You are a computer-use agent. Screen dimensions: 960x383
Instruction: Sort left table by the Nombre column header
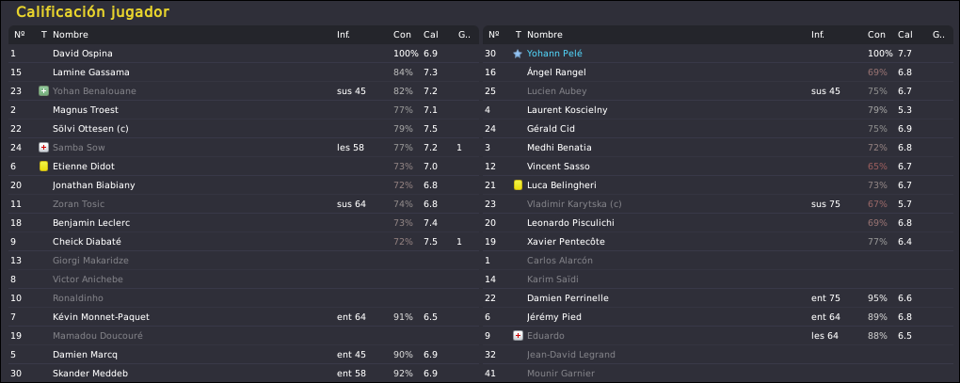point(71,35)
